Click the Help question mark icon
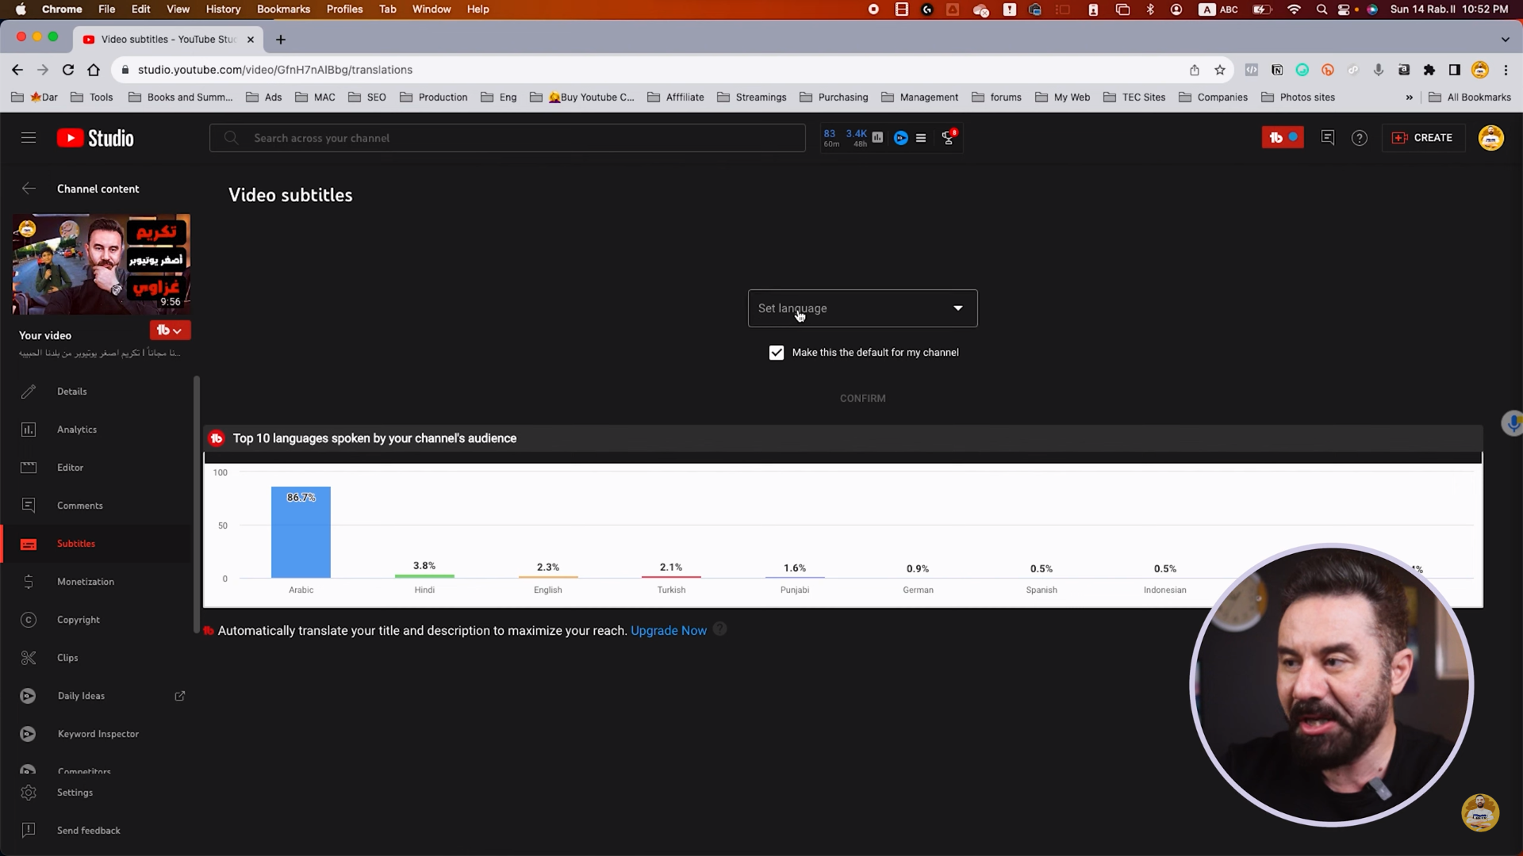Viewport: 1523px width, 856px height. (1360, 138)
